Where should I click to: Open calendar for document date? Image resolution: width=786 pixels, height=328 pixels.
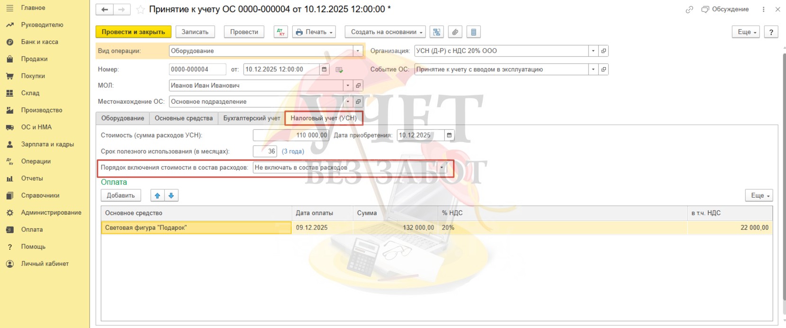point(324,69)
